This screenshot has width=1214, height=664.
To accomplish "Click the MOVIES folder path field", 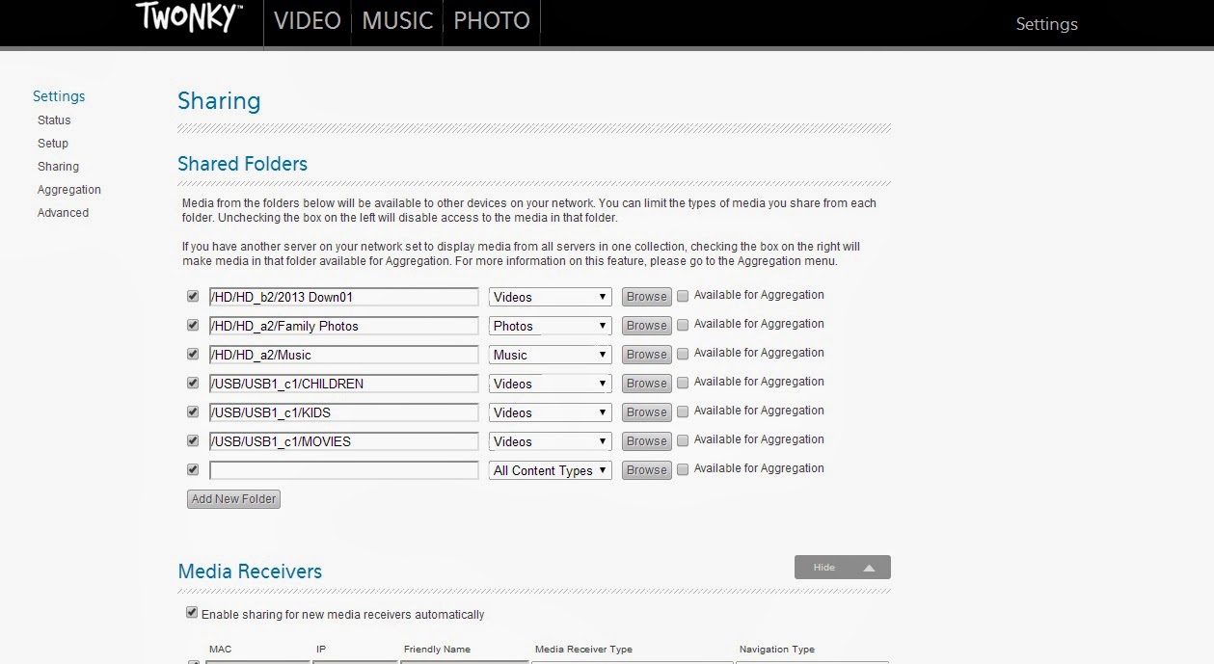I will pos(343,441).
